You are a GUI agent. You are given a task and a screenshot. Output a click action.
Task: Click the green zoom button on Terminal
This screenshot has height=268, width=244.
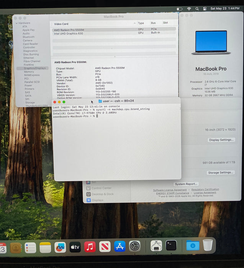pyautogui.click(x=64, y=102)
